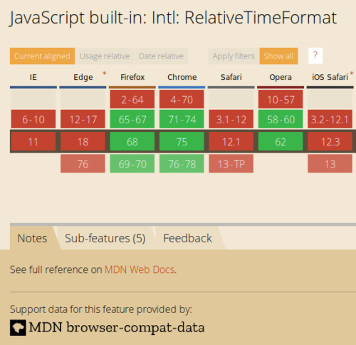
Task: Click the MDN browser-compat-data logo
Action: (18, 328)
